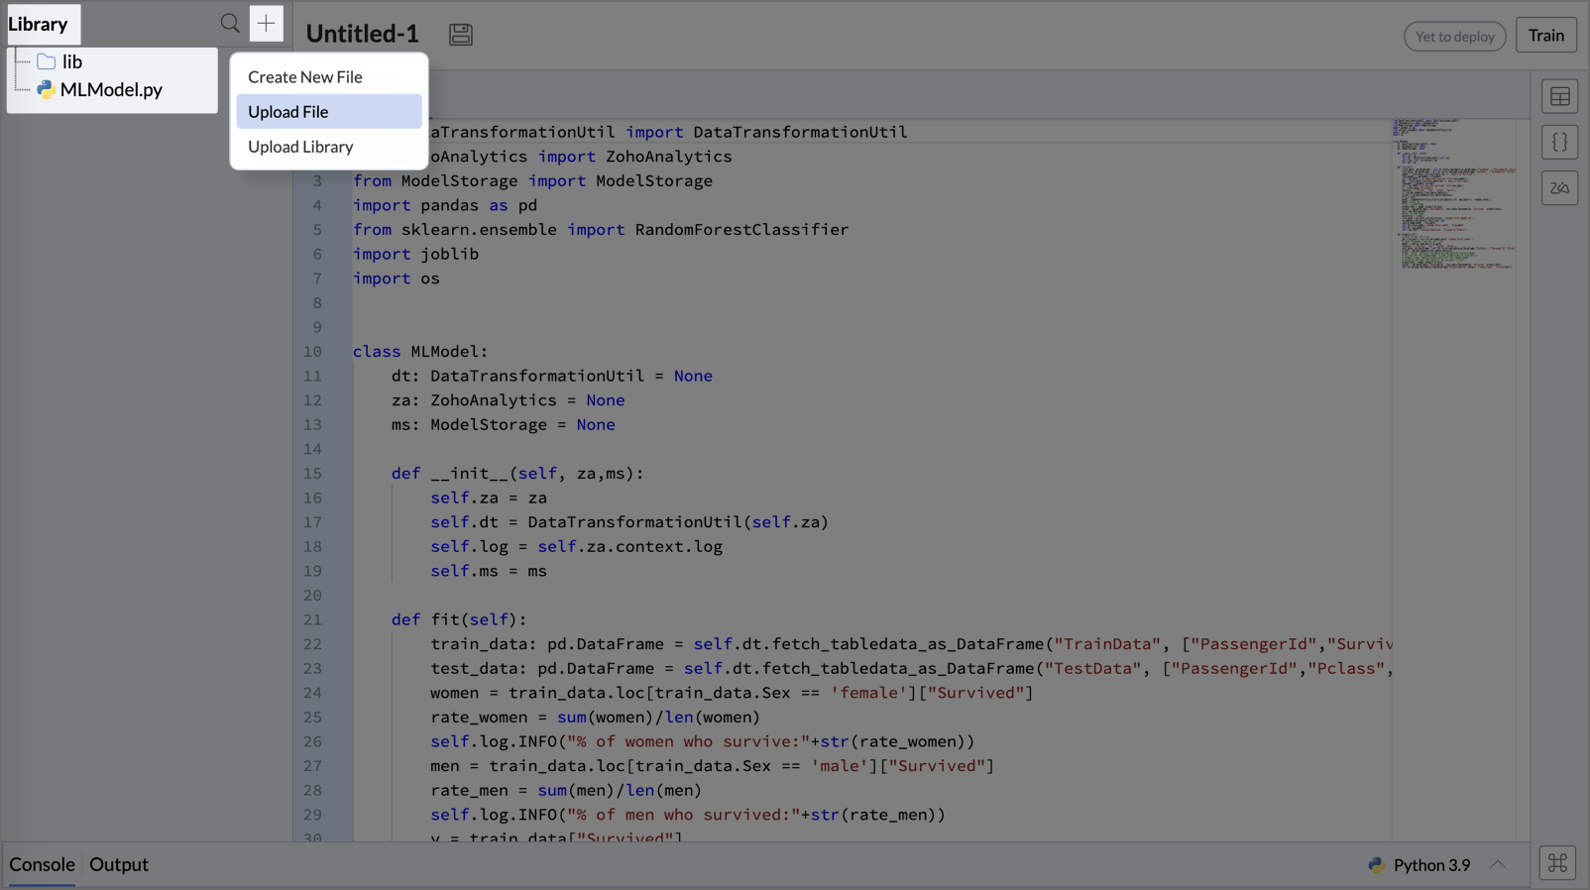Click "za: ZohoAnalytics = None" line

[509, 400]
